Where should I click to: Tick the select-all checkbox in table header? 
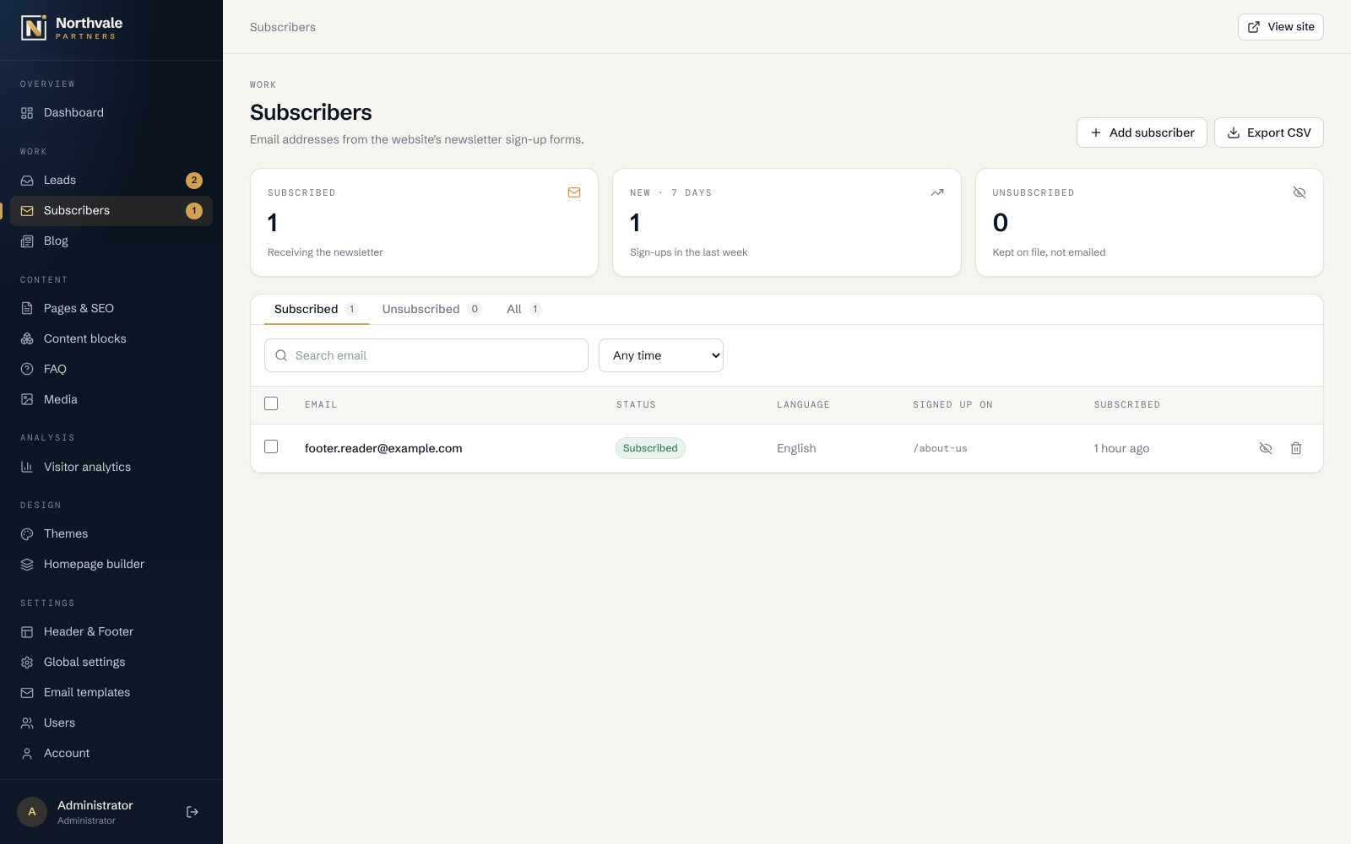271,403
